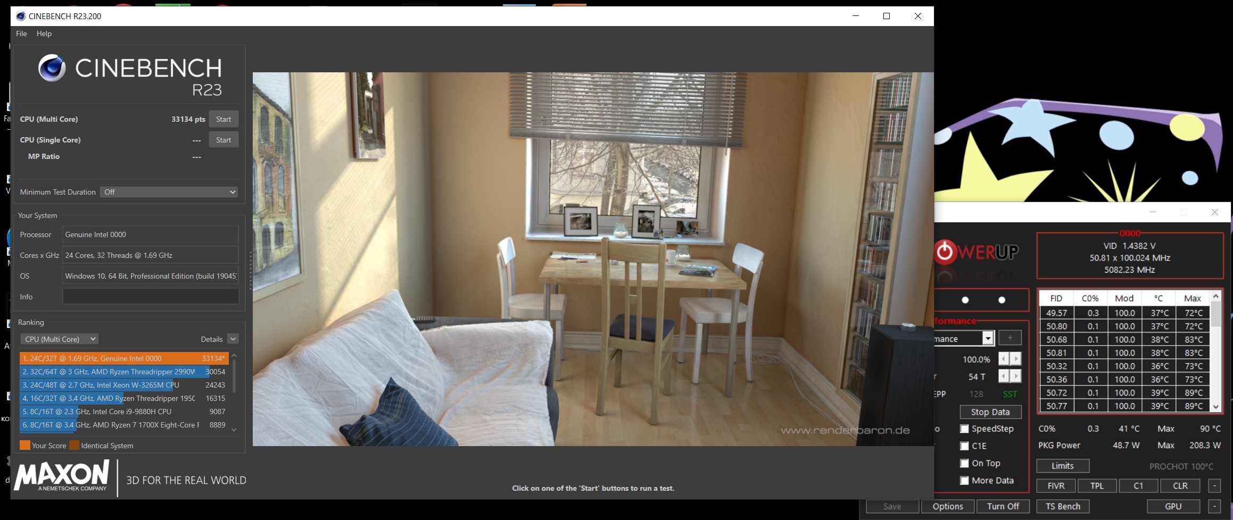Open the File menu
1233x520 pixels.
click(x=21, y=33)
